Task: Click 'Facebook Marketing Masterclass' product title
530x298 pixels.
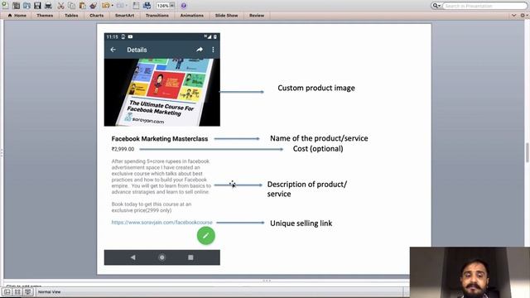Action: tap(160, 139)
